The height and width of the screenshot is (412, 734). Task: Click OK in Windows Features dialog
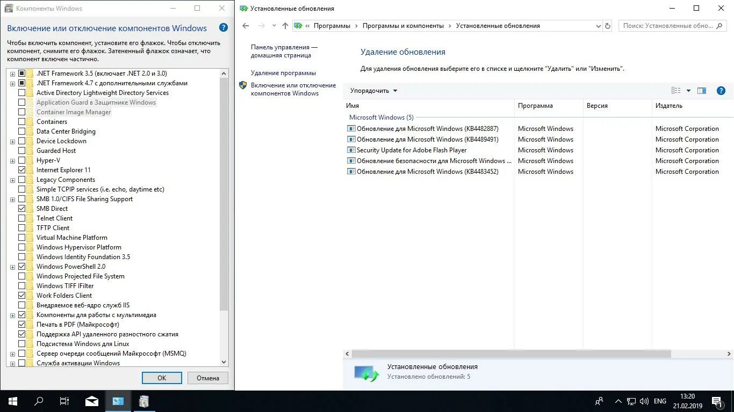point(162,378)
